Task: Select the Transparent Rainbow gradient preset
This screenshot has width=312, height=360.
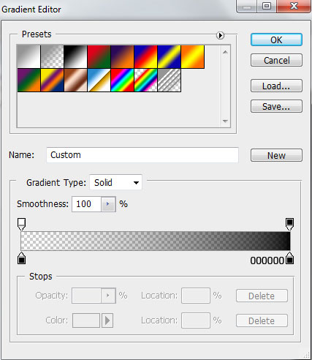Action: [x=145, y=80]
